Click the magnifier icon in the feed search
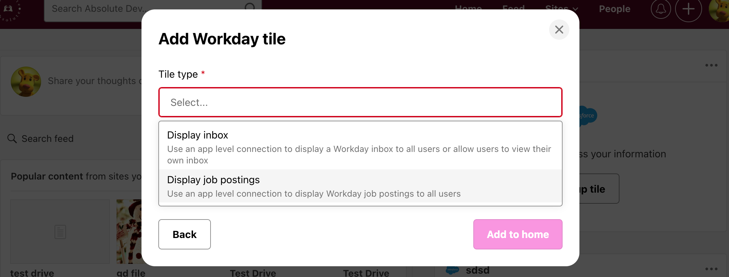729x277 pixels. [12, 138]
